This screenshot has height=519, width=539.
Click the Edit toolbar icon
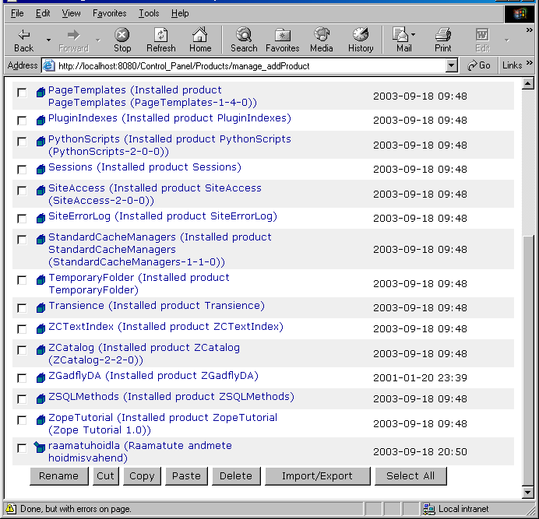482,35
